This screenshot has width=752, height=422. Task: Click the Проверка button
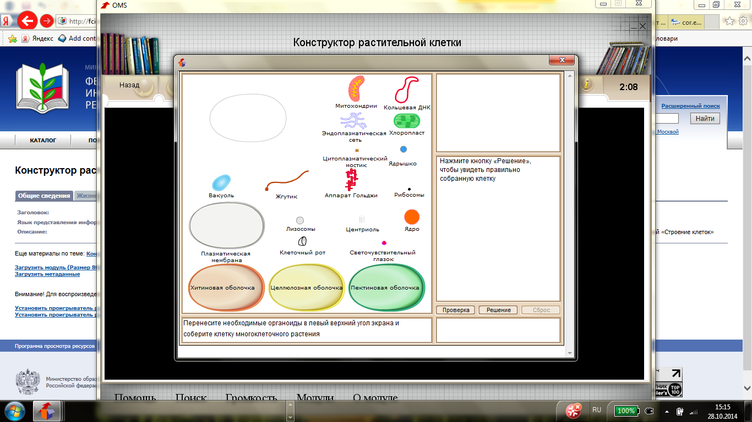point(456,310)
